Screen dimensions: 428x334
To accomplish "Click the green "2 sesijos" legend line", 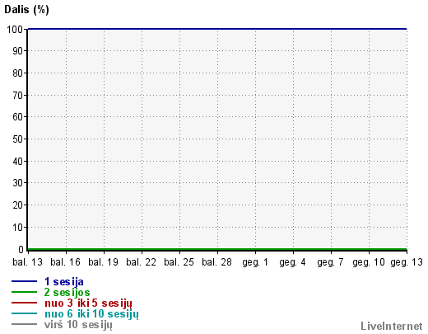I will pos(24,292).
